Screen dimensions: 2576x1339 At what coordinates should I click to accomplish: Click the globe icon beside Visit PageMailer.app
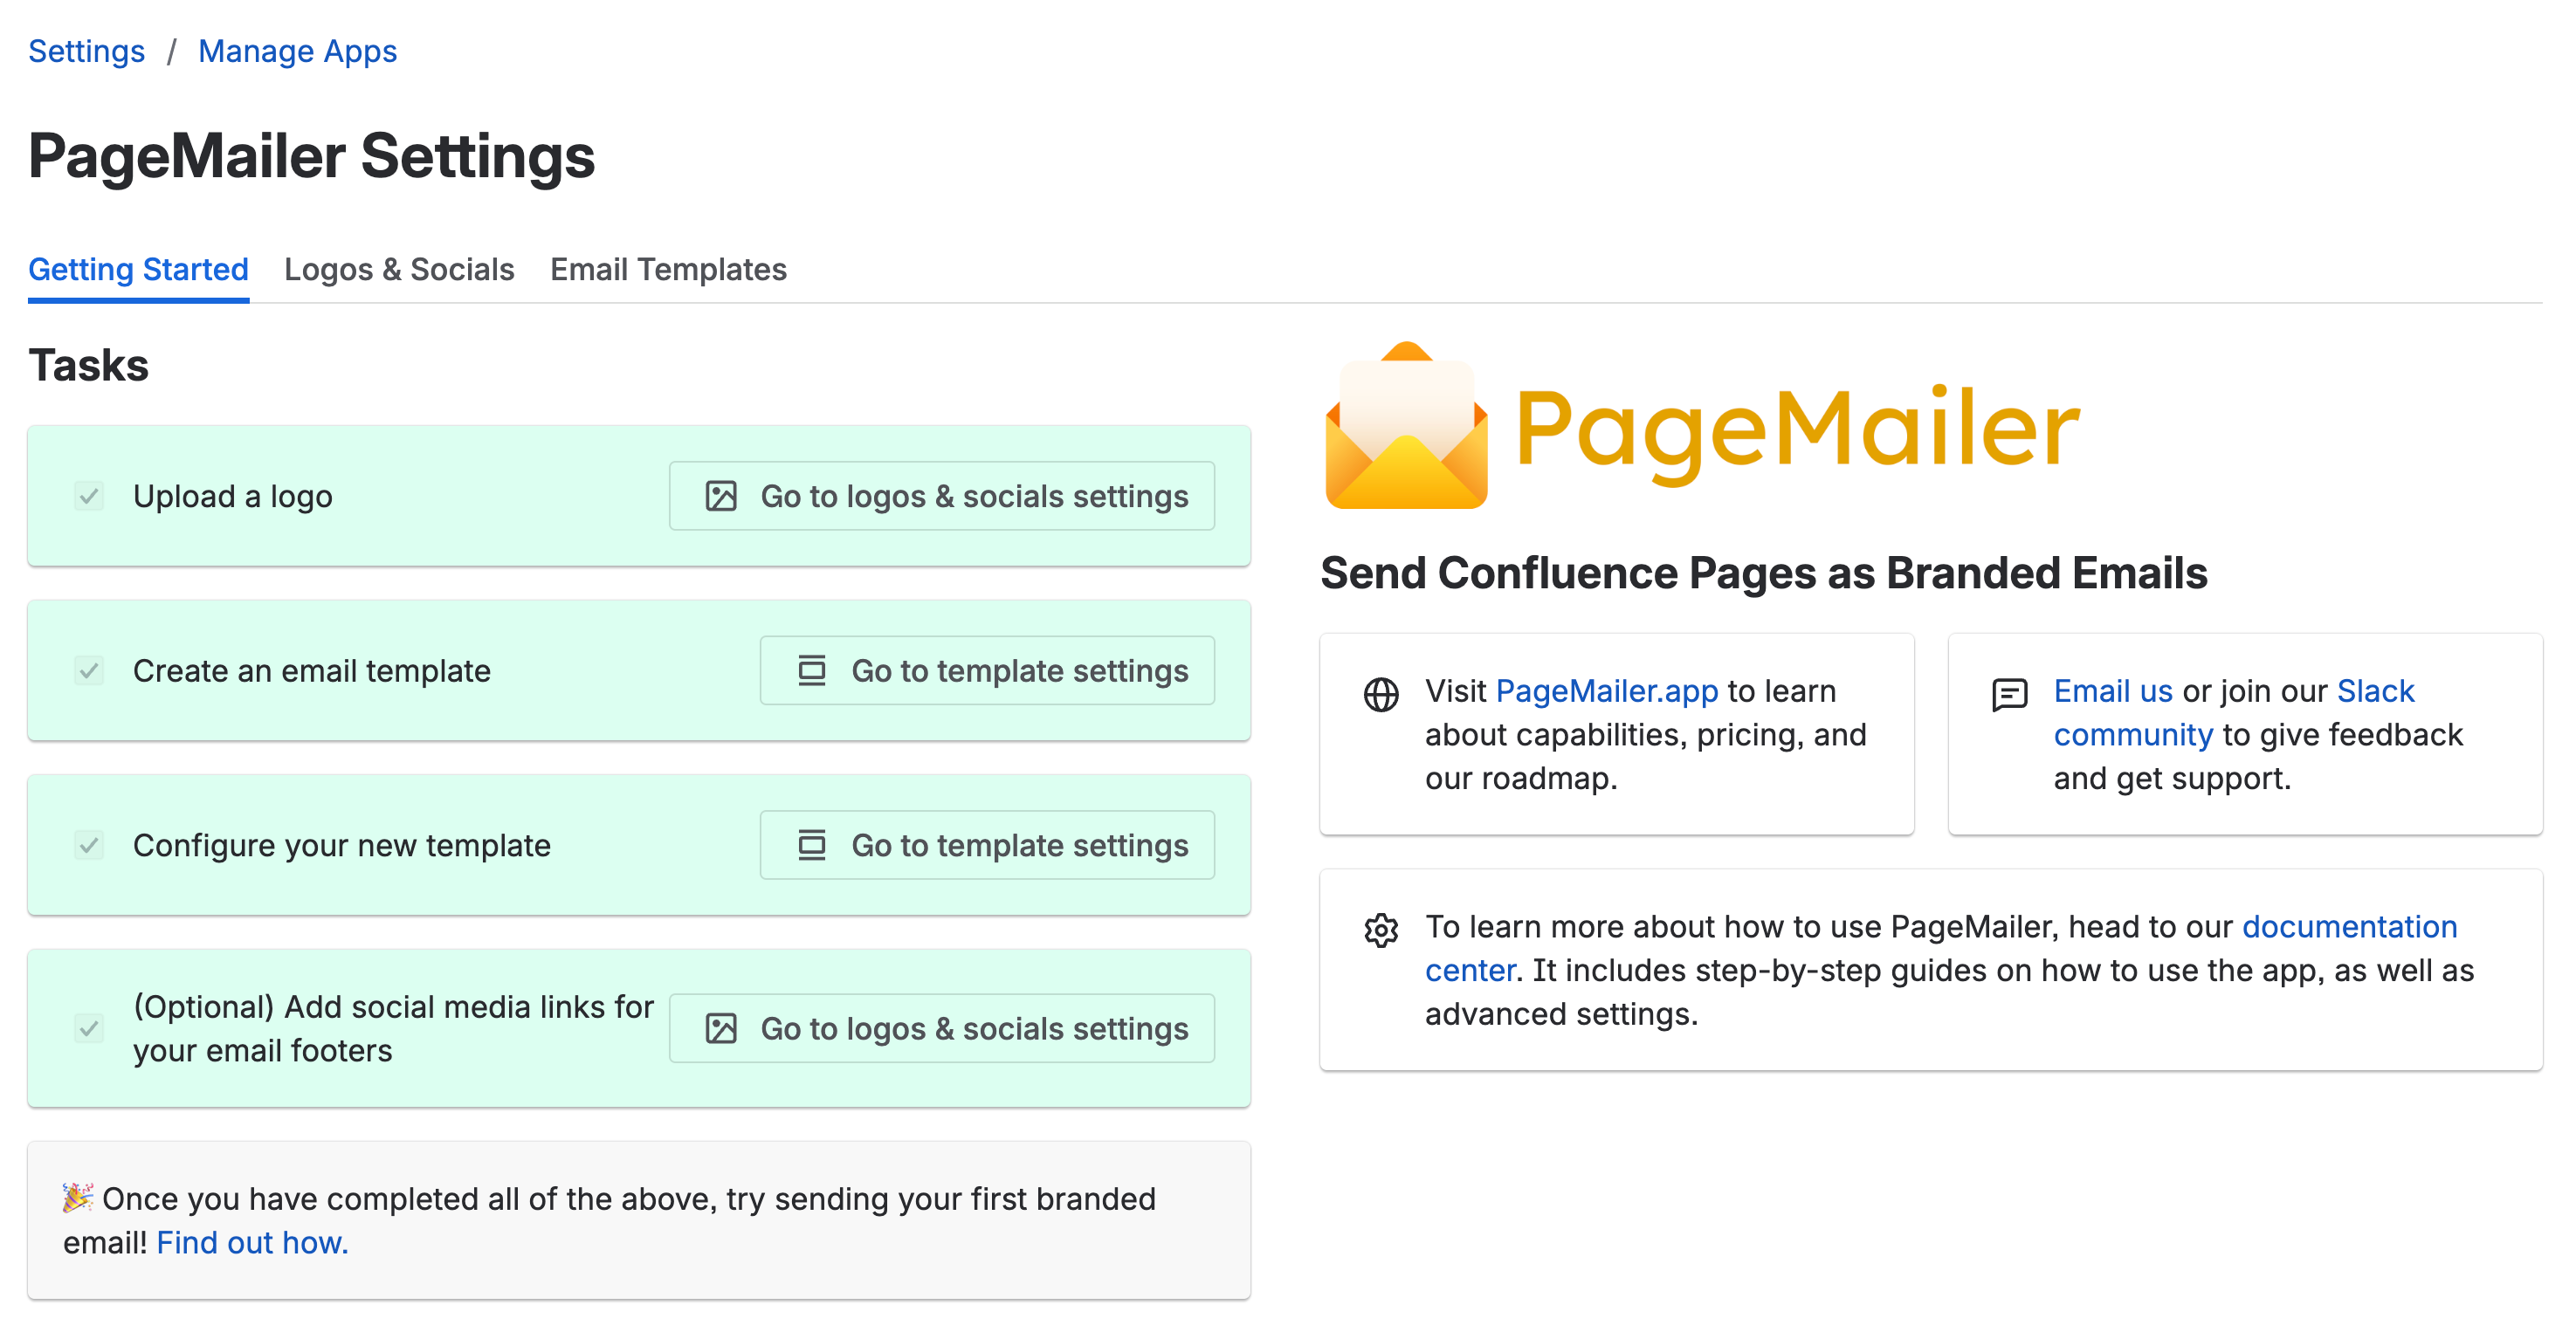tap(1381, 695)
